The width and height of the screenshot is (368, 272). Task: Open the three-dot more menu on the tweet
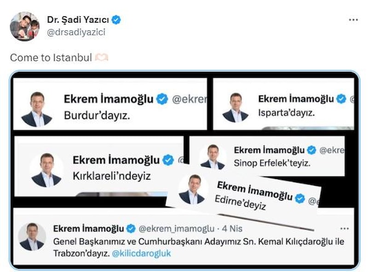(x=353, y=20)
